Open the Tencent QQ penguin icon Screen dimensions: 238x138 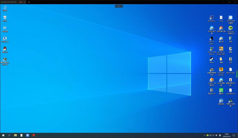(x=5, y=49)
